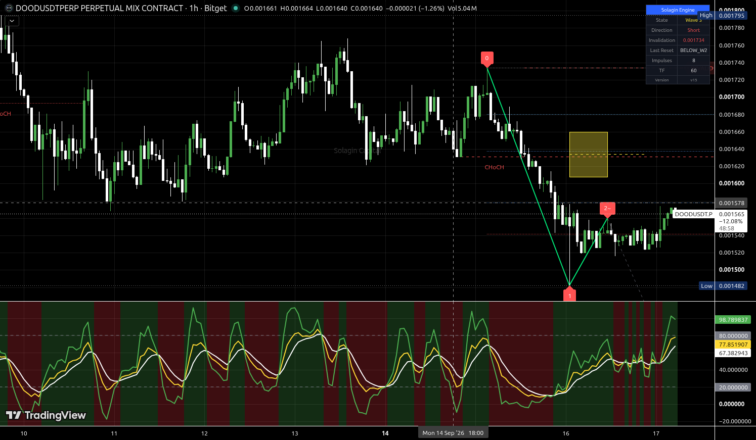756x440 pixels.
Task: Select the yellow rectangle zone on chart
Action: click(589, 155)
